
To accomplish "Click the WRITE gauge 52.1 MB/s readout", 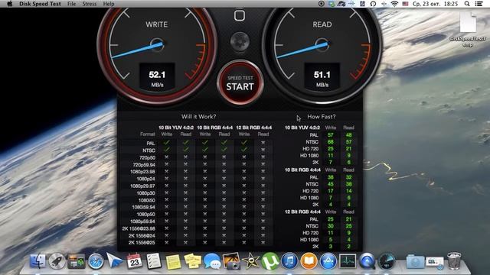I will coord(157,78).
